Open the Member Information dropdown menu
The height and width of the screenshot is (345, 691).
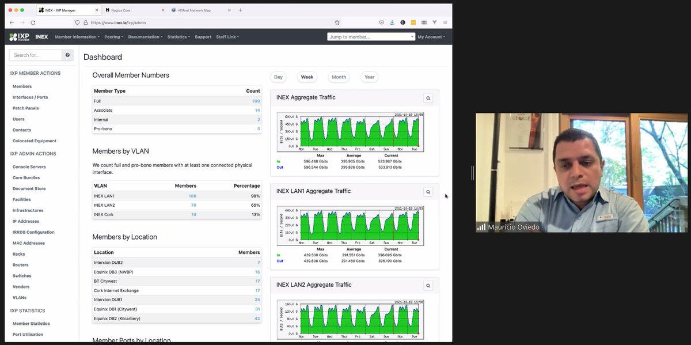[77, 37]
